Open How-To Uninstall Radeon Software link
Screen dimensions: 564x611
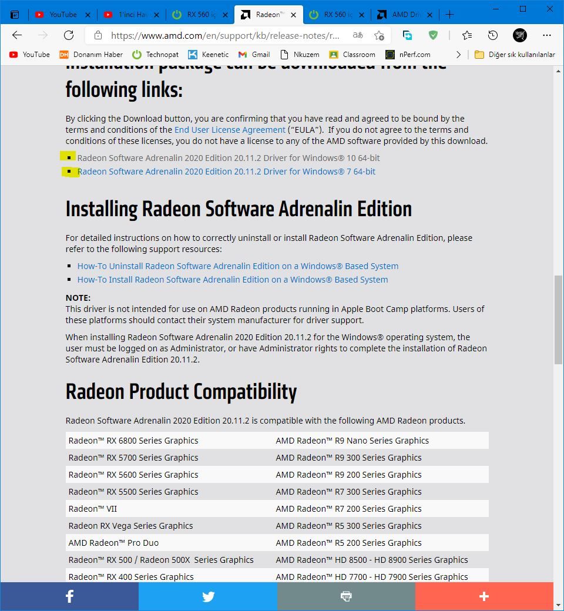coord(238,266)
